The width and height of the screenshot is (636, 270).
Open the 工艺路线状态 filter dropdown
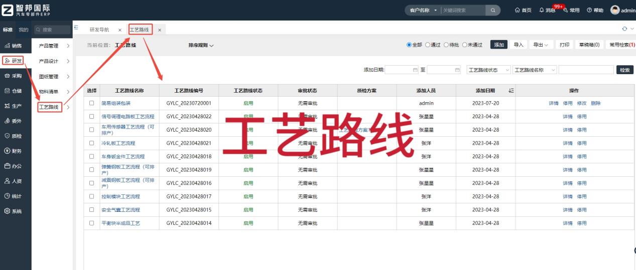click(489, 70)
